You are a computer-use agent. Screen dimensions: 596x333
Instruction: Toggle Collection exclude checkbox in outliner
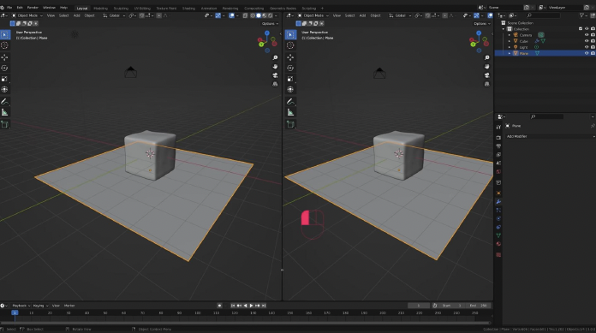pyautogui.click(x=581, y=29)
